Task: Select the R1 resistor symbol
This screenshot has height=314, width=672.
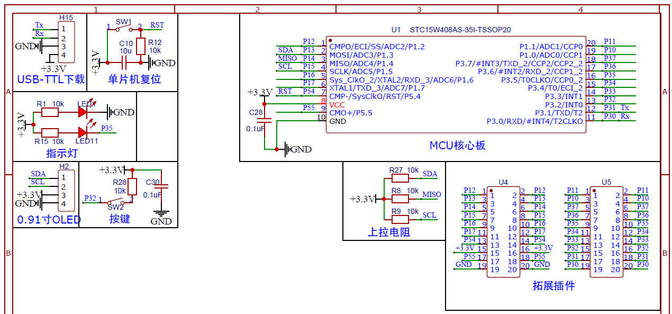Action: point(50,112)
